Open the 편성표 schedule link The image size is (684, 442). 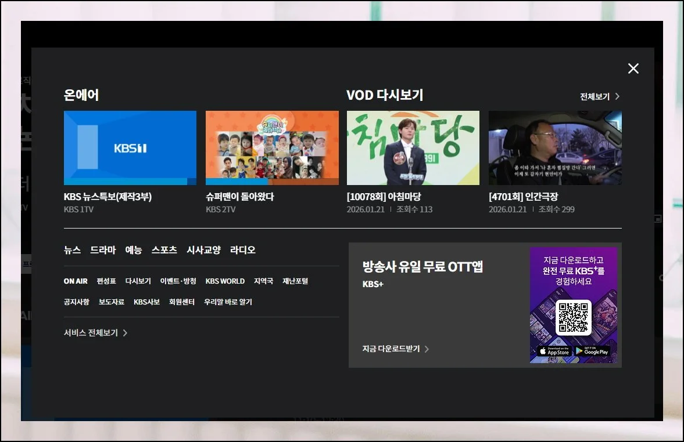(x=106, y=281)
